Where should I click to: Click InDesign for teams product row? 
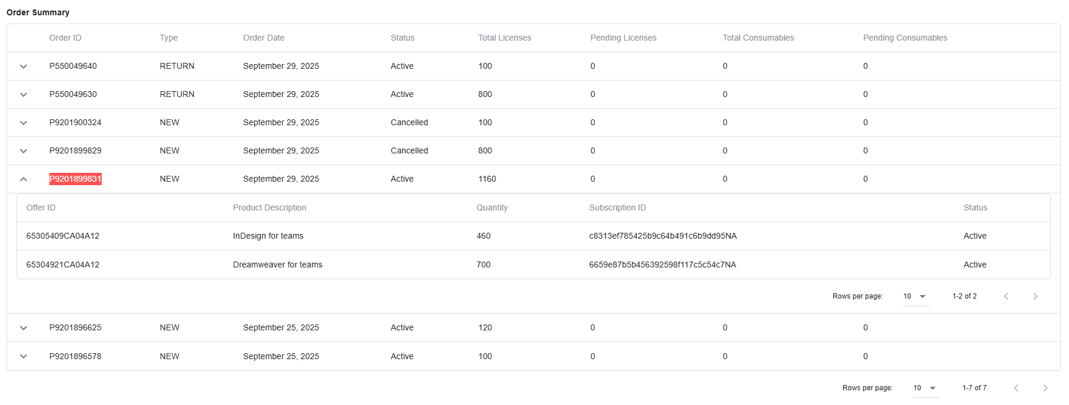pos(268,236)
